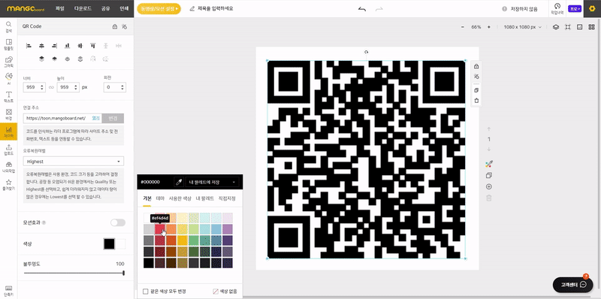Viewport: 601px width, 299px height.
Task: Toggle the outline effect (외곽효과) switch
Action: [118, 222]
